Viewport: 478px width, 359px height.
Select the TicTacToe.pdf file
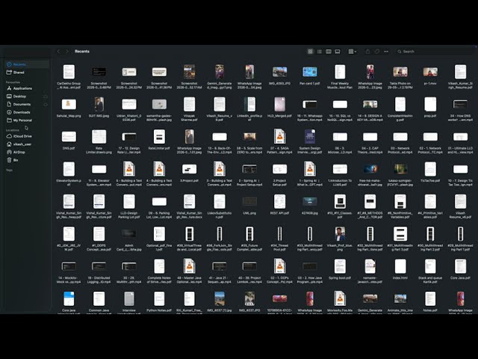pos(430,172)
